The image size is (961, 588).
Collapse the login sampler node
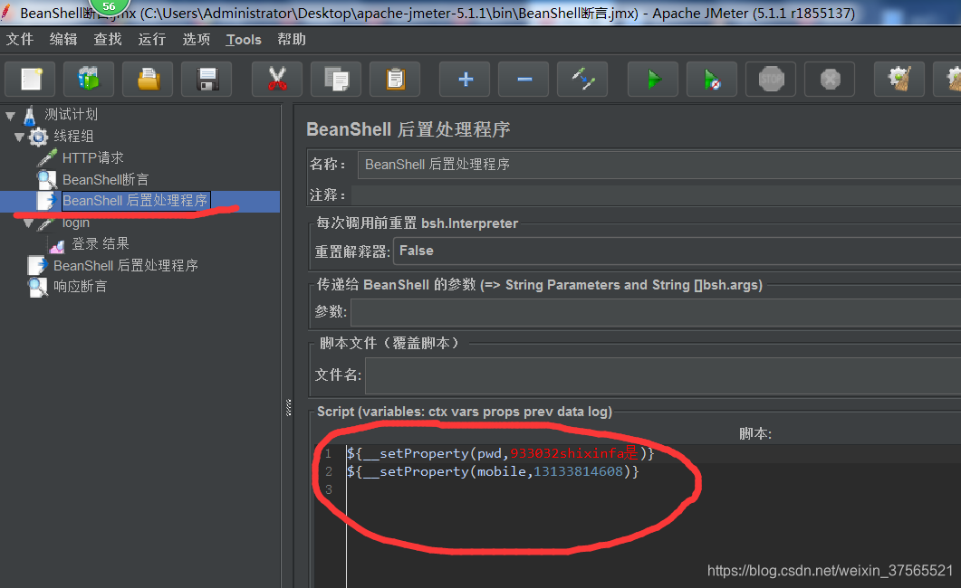(28, 223)
